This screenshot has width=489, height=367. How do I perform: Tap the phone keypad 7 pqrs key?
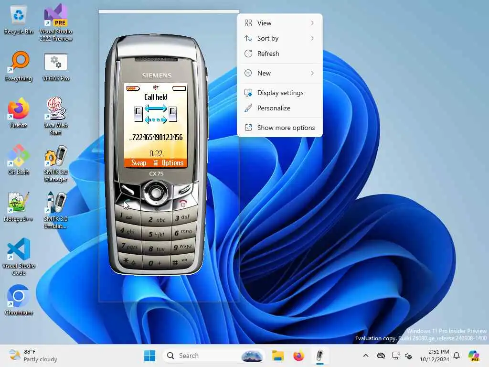(129, 246)
